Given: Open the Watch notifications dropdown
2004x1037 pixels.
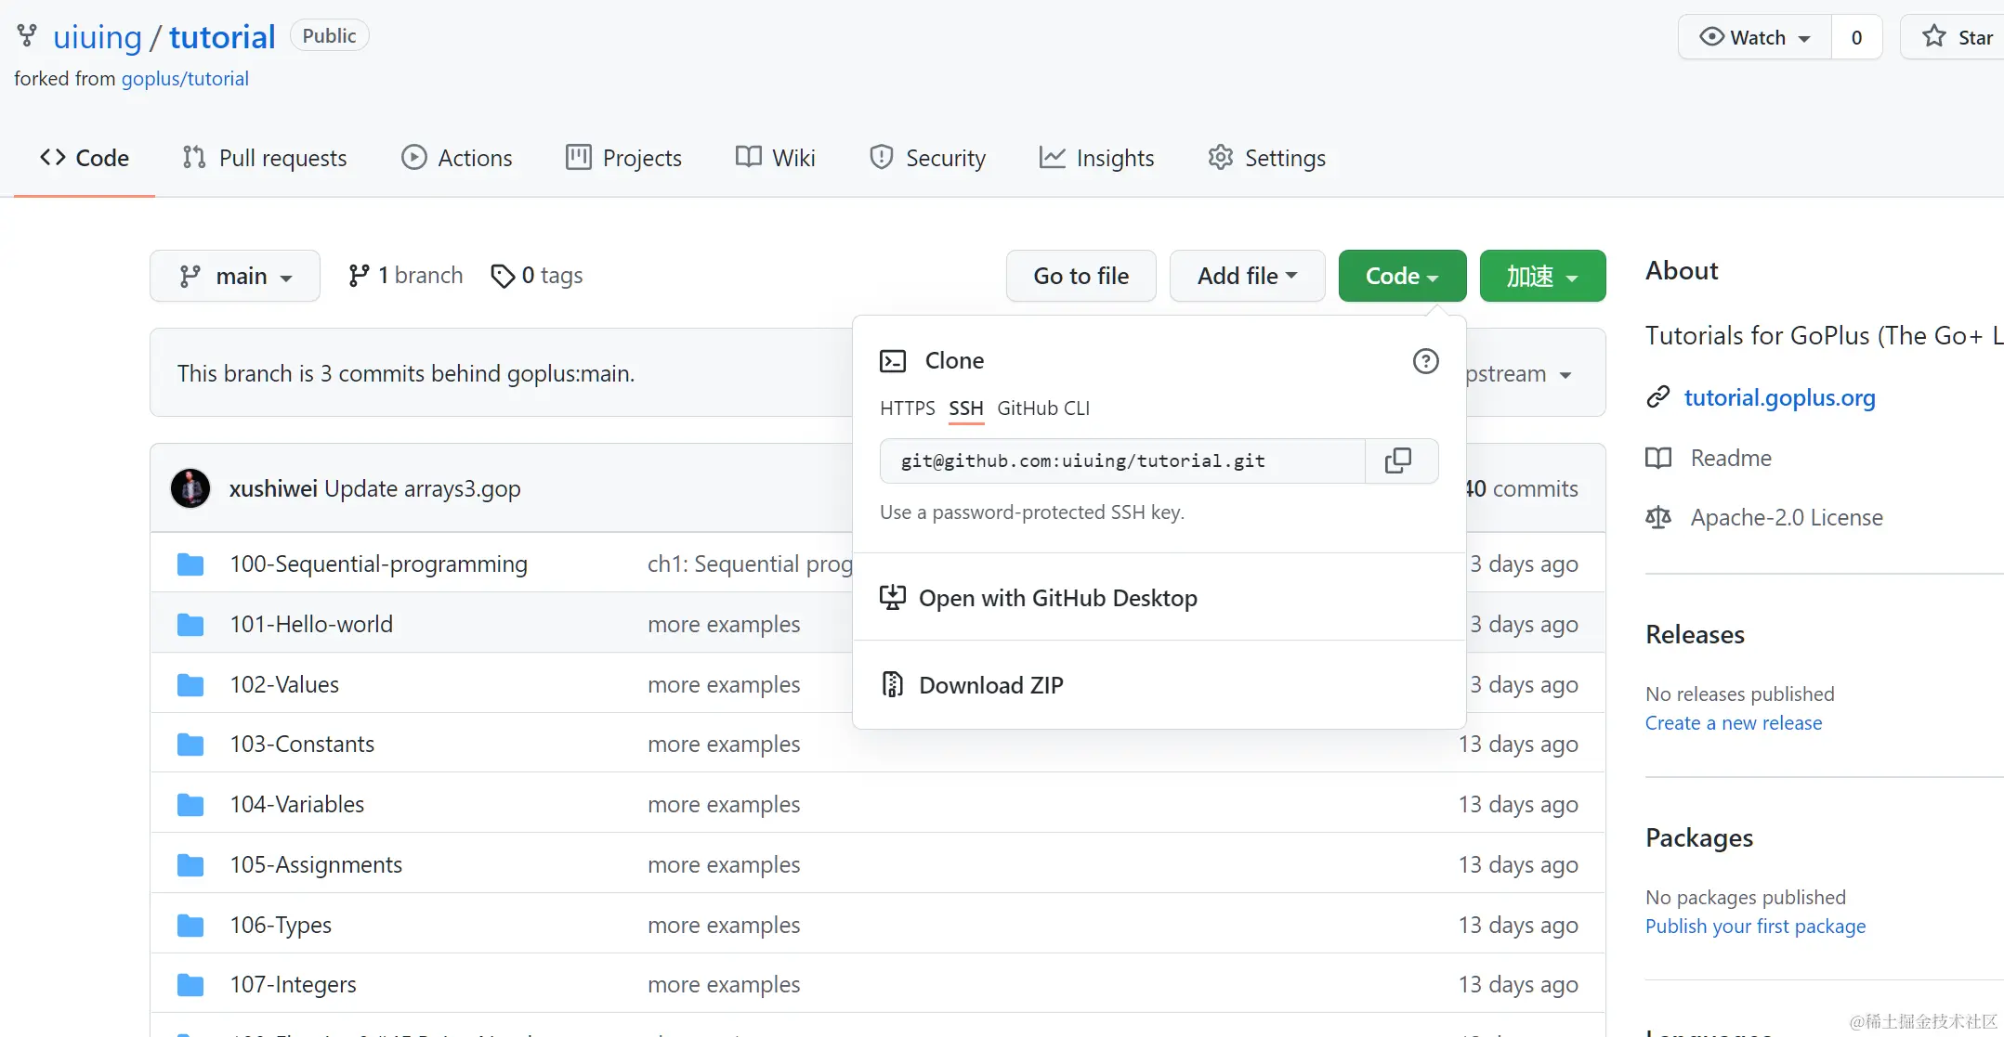Looking at the screenshot, I should point(1755,37).
